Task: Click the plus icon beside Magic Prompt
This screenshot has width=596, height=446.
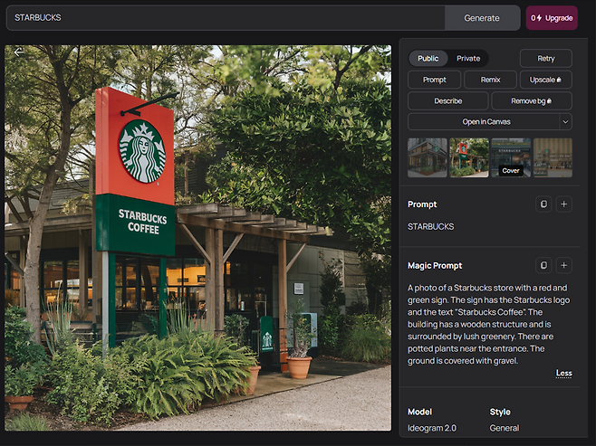Action: 563,266
